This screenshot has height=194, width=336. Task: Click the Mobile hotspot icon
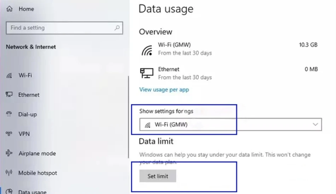(x=9, y=172)
